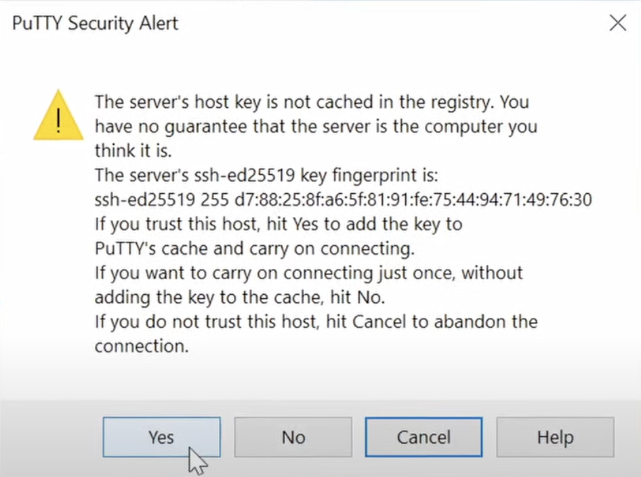The width and height of the screenshot is (641, 477).
Task: Close the PuTTY Security Alert dialog
Action: pos(618,22)
